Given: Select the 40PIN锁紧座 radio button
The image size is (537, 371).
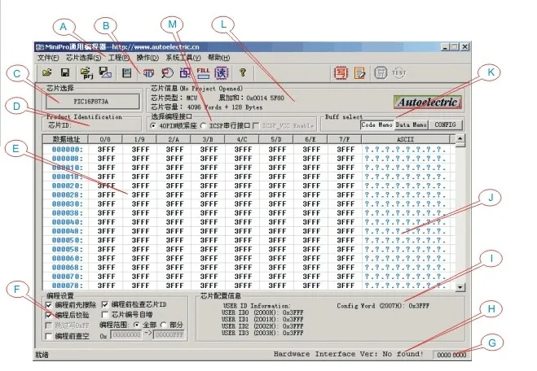Looking at the screenshot, I should [153, 126].
